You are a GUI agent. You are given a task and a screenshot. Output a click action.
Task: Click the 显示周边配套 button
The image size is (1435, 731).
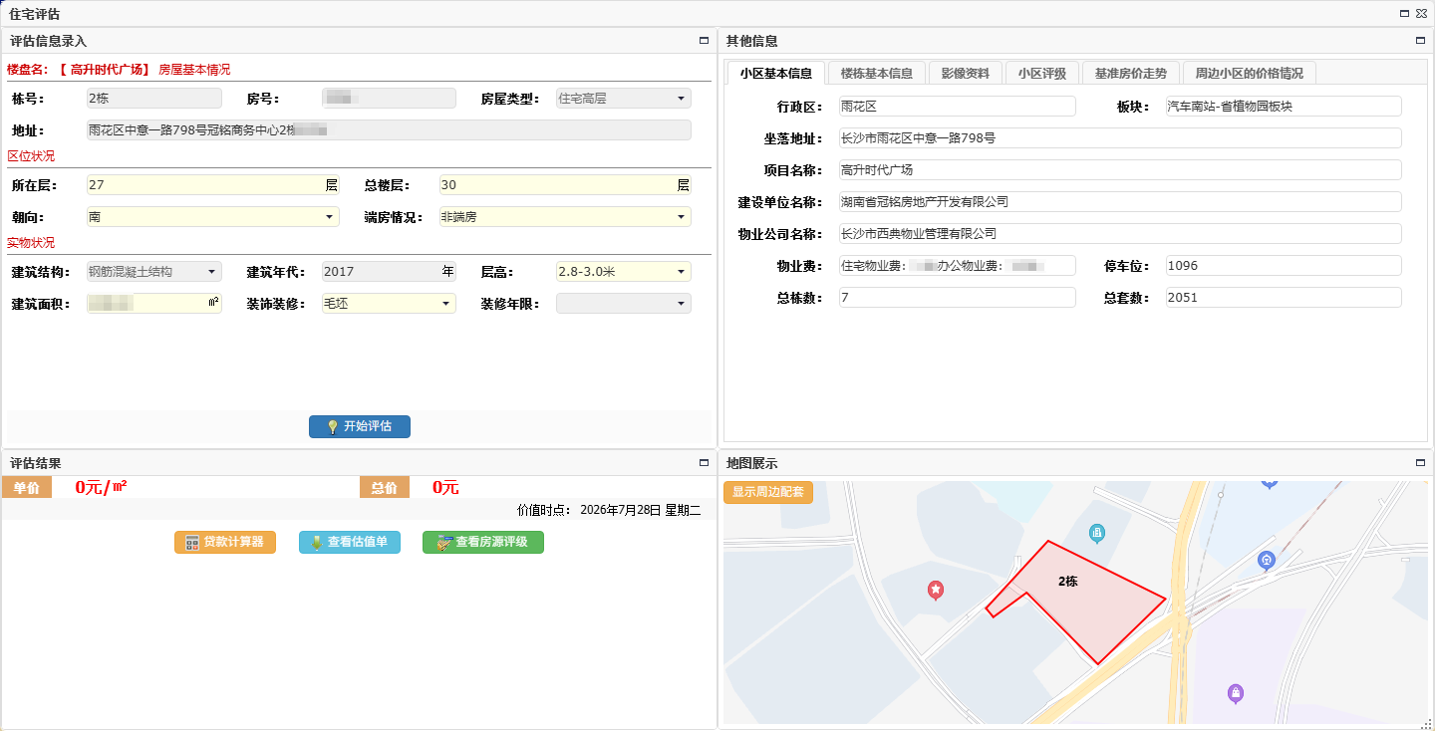click(x=768, y=492)
